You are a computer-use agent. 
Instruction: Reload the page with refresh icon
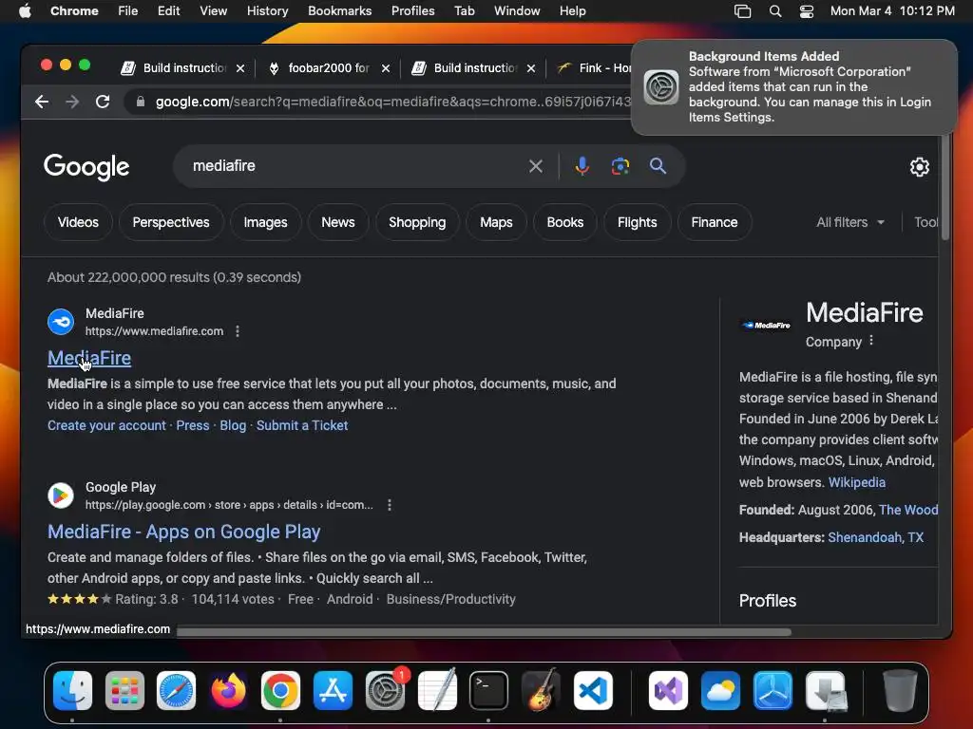pyautogui.click(x=103, y=102)
